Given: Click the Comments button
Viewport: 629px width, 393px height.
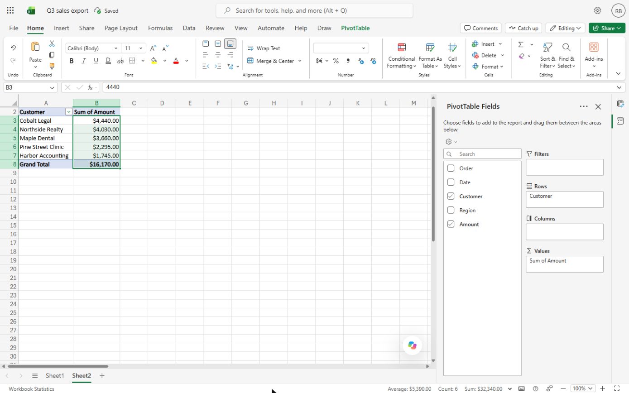Looking at the screenshot, I should click(480, 28).
